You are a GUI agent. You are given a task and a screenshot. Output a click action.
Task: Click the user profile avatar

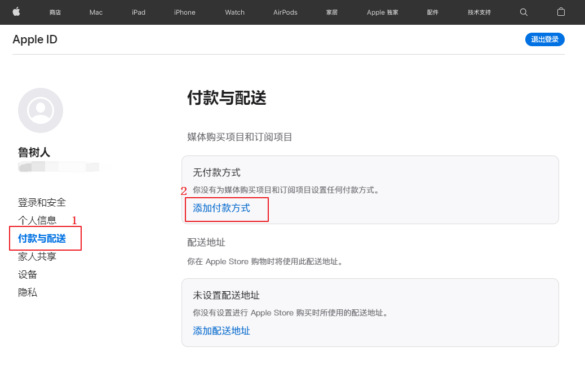(41, 110)
